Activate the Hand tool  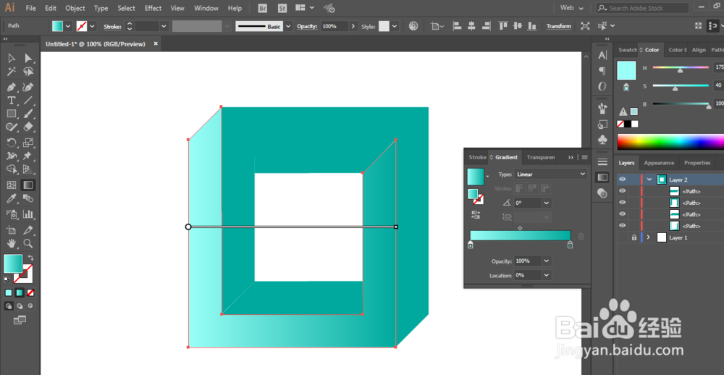pos(12,243)
